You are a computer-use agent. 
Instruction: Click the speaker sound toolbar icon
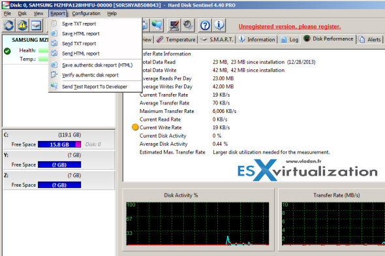click(188, 25)
